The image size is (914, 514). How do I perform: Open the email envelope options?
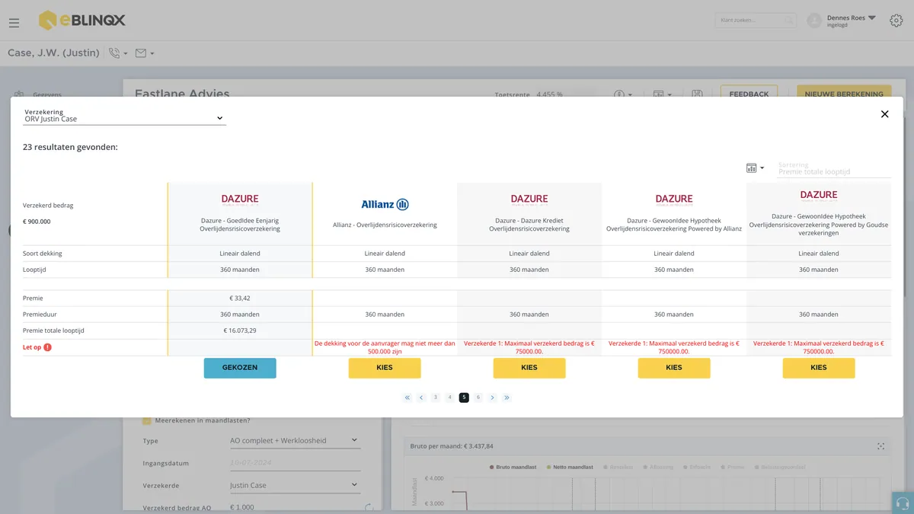point(145,53)
